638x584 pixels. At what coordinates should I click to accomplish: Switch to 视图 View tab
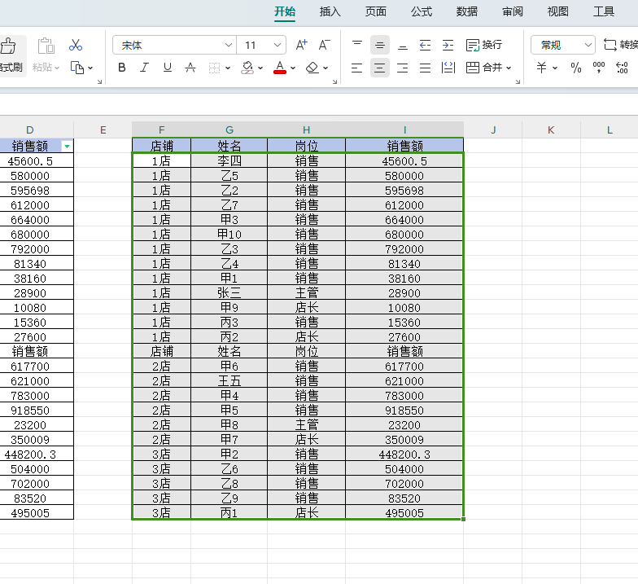[558, 11]
